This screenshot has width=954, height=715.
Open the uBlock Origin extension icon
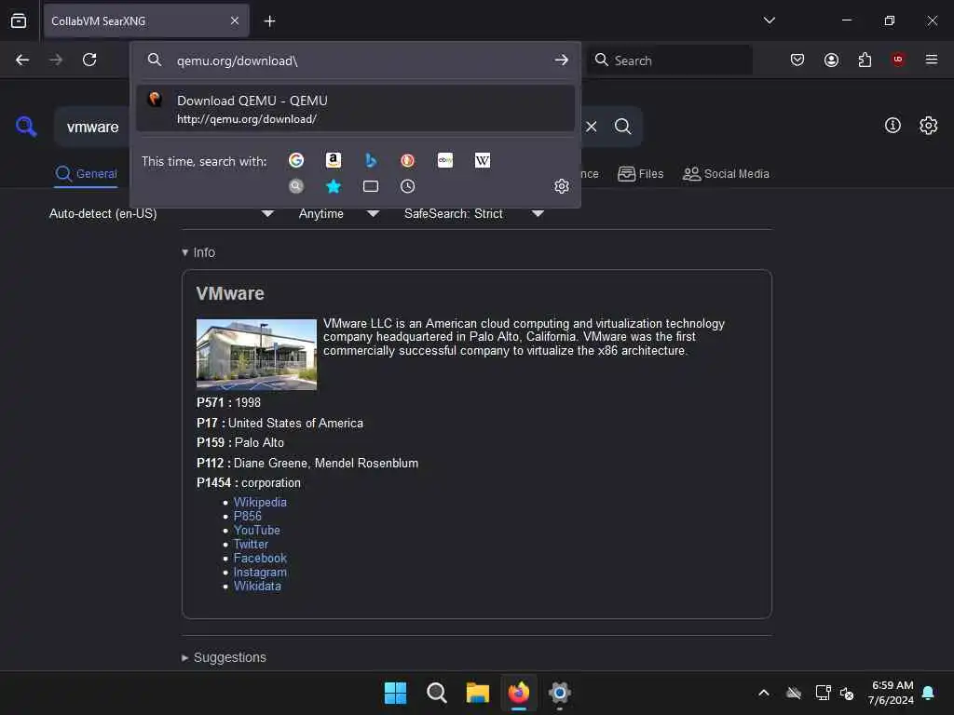coord(898,60)
